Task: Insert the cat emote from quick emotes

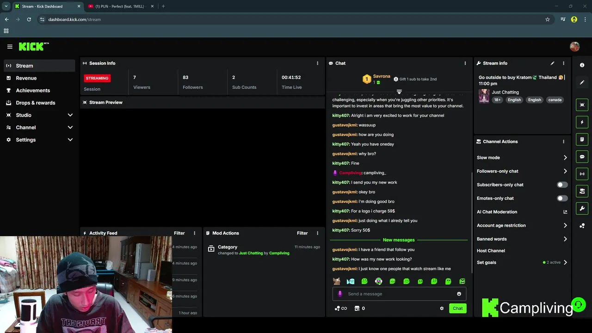Action: 337,281
